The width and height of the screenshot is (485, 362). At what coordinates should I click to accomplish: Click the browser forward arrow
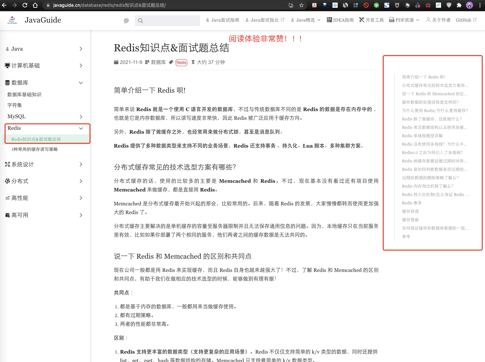pyautogui.click(x=15, y=5)
